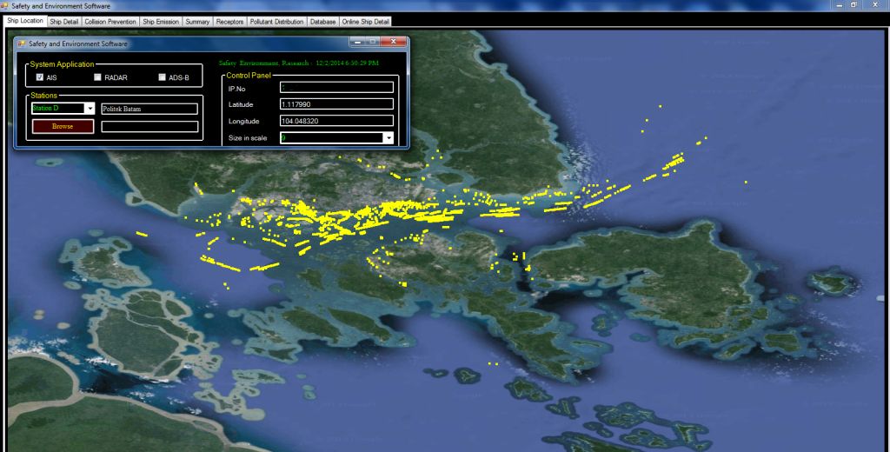Image resolution: width=890 pixels, height=452 pixels.
Task: Click into the Latitude input field
Action: (336, 104)
